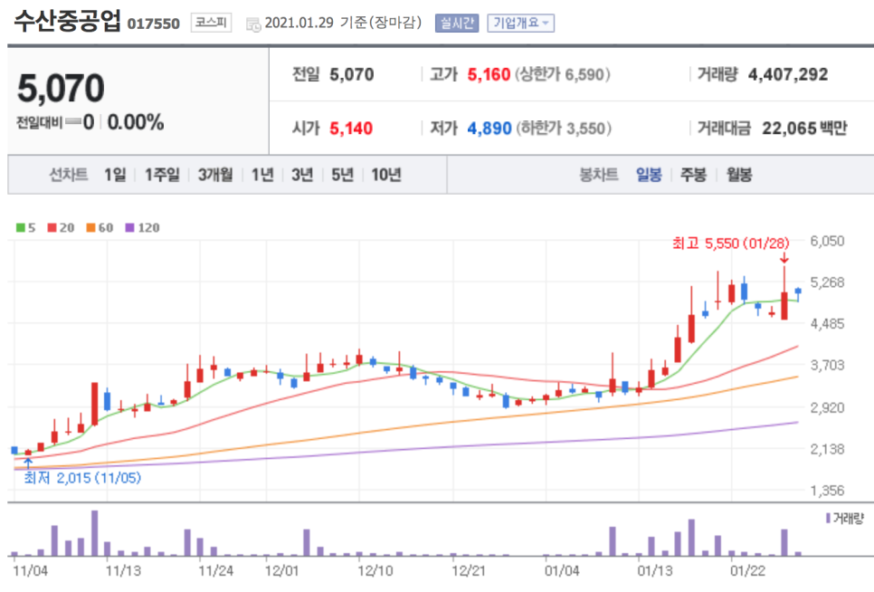
Task: Select the 1주일 line chart tab
Action: 162,175
